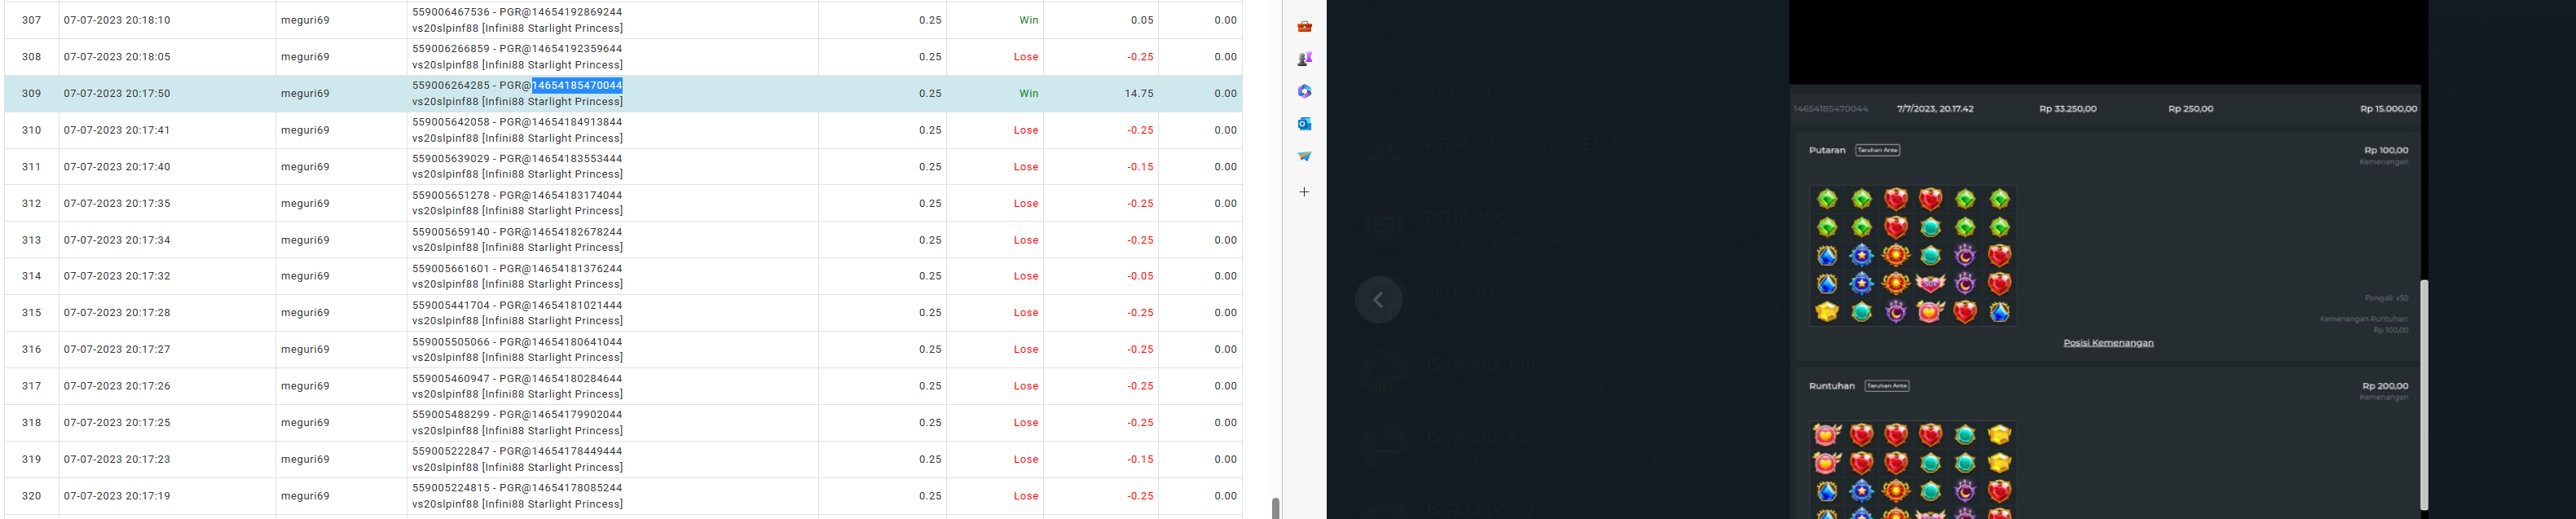Click the date 7/7/2023, 20.17.42
The width and height of the screenshot is (2576, 519).
[1935, 108]
